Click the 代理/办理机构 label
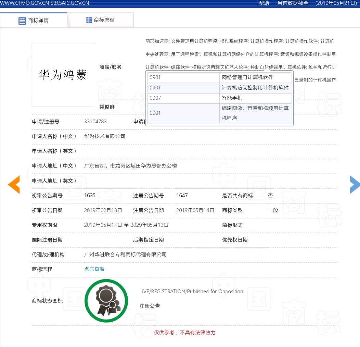This screenshot has height=347, width=360. [x=48, y=255]
